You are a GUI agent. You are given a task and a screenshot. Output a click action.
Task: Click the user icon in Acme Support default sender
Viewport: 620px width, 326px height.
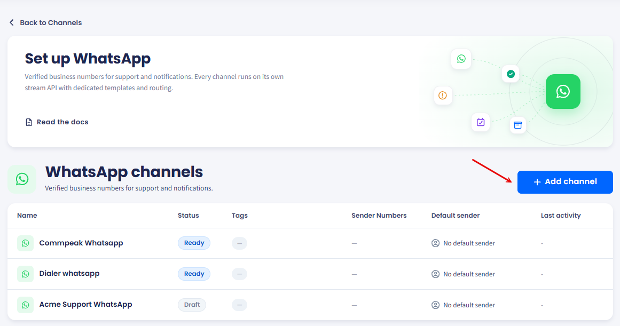pyautogui.click(x=435, y=305)
